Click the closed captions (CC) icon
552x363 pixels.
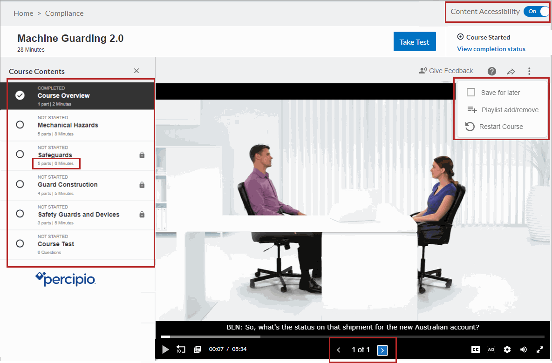click(x=476, y=349)
